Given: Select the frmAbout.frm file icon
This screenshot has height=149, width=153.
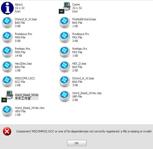Looking at the screenshot, I should coord(7,37).
